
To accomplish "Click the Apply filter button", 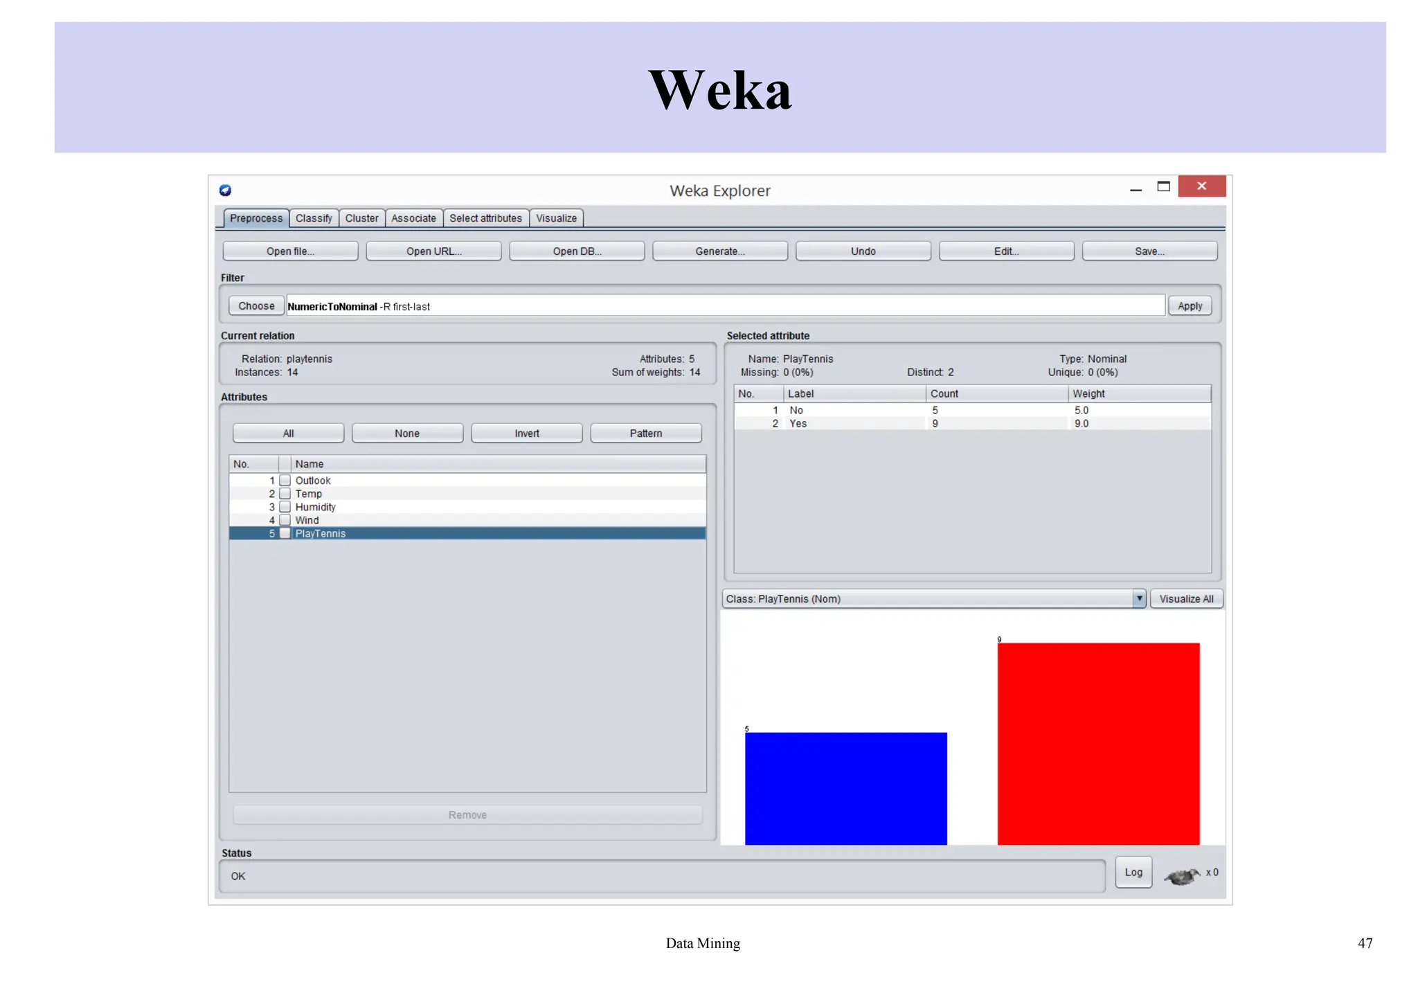I will point(1190,306).
